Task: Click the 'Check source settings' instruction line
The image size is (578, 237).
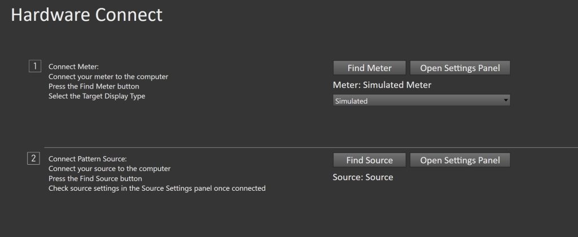Action: (x=157, y=188)
